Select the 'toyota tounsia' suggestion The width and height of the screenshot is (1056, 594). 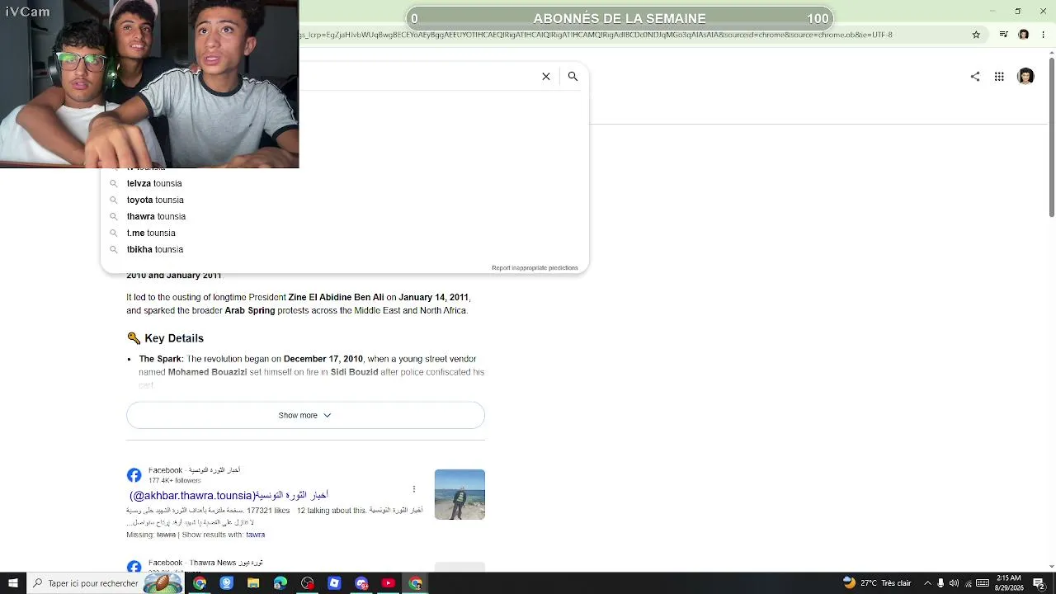[344, 200]
